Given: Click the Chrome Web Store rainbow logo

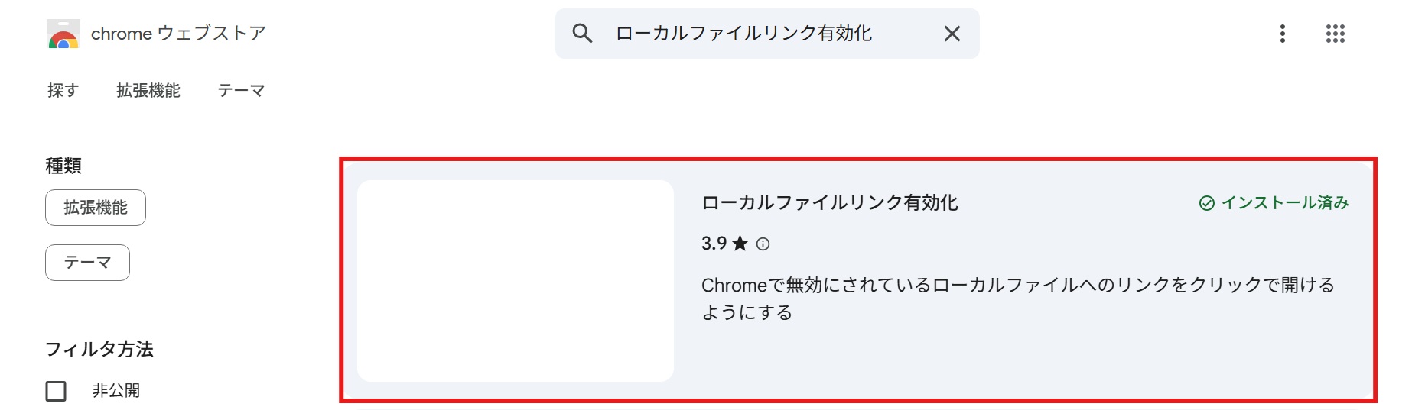Looking at the screenshot, I should coord(63,34).
